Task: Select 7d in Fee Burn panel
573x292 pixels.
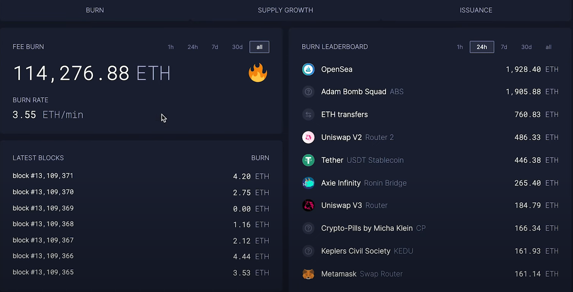Action: [215, 47]
